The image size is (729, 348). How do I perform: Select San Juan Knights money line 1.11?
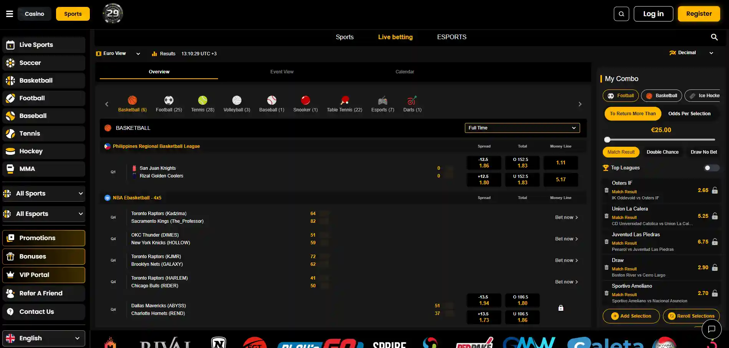coord(560,163)
